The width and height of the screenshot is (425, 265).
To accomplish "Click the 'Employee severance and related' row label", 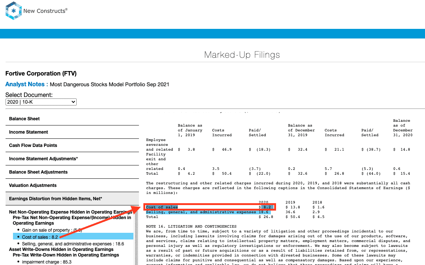I will point(159,145).
